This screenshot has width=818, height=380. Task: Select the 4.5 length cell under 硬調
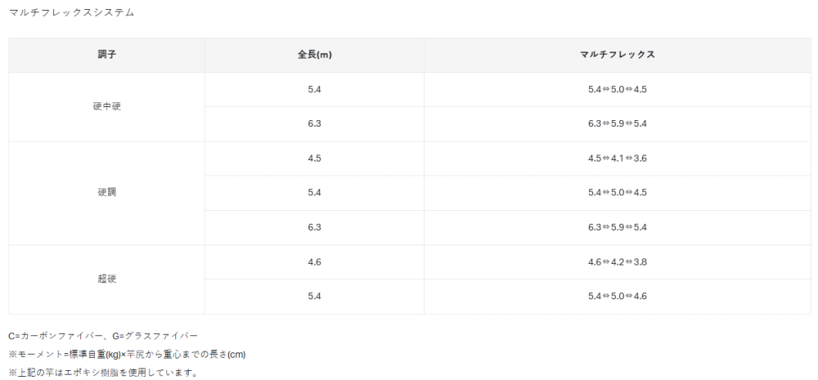click(315, 159)
